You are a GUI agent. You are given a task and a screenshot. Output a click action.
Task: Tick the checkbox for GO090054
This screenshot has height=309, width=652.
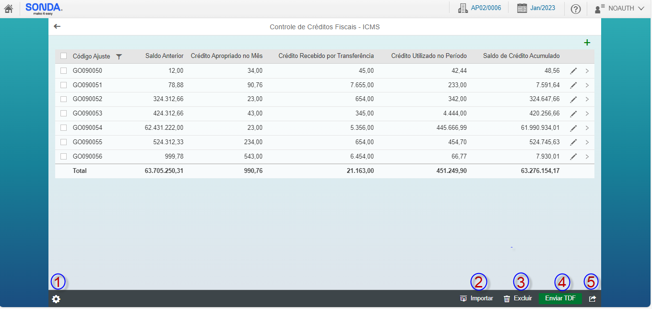click(63, 128)
